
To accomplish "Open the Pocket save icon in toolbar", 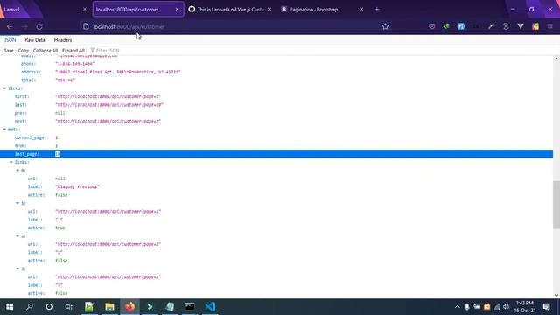I will point(431,26).
